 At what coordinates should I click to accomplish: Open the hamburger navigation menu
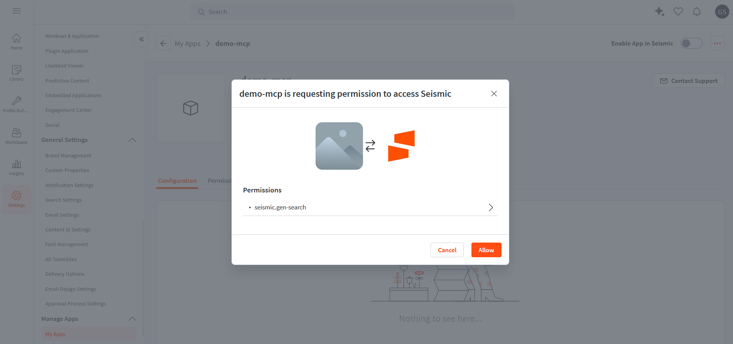pyautogui.click(x=17, y=11)
